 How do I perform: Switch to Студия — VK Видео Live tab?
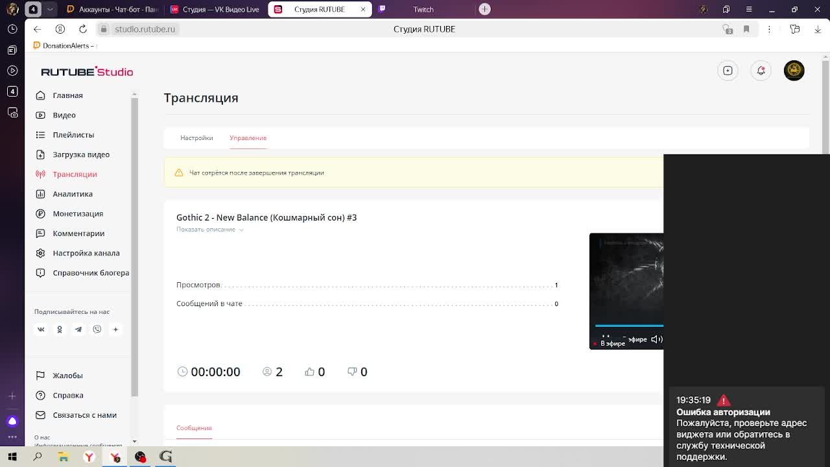pyautogui.click(x=215, y=10)
